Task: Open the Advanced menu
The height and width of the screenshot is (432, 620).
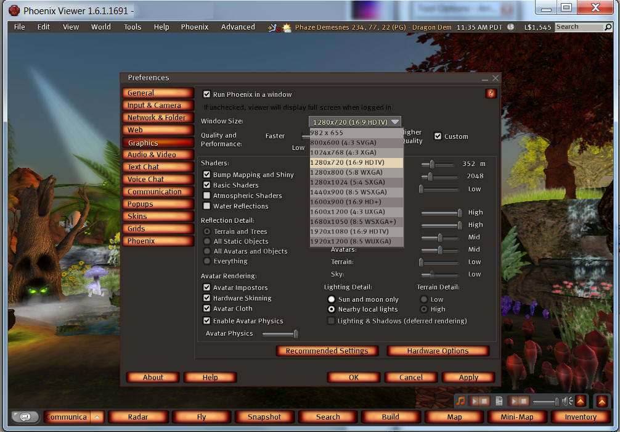Action: tap(238, 27)
